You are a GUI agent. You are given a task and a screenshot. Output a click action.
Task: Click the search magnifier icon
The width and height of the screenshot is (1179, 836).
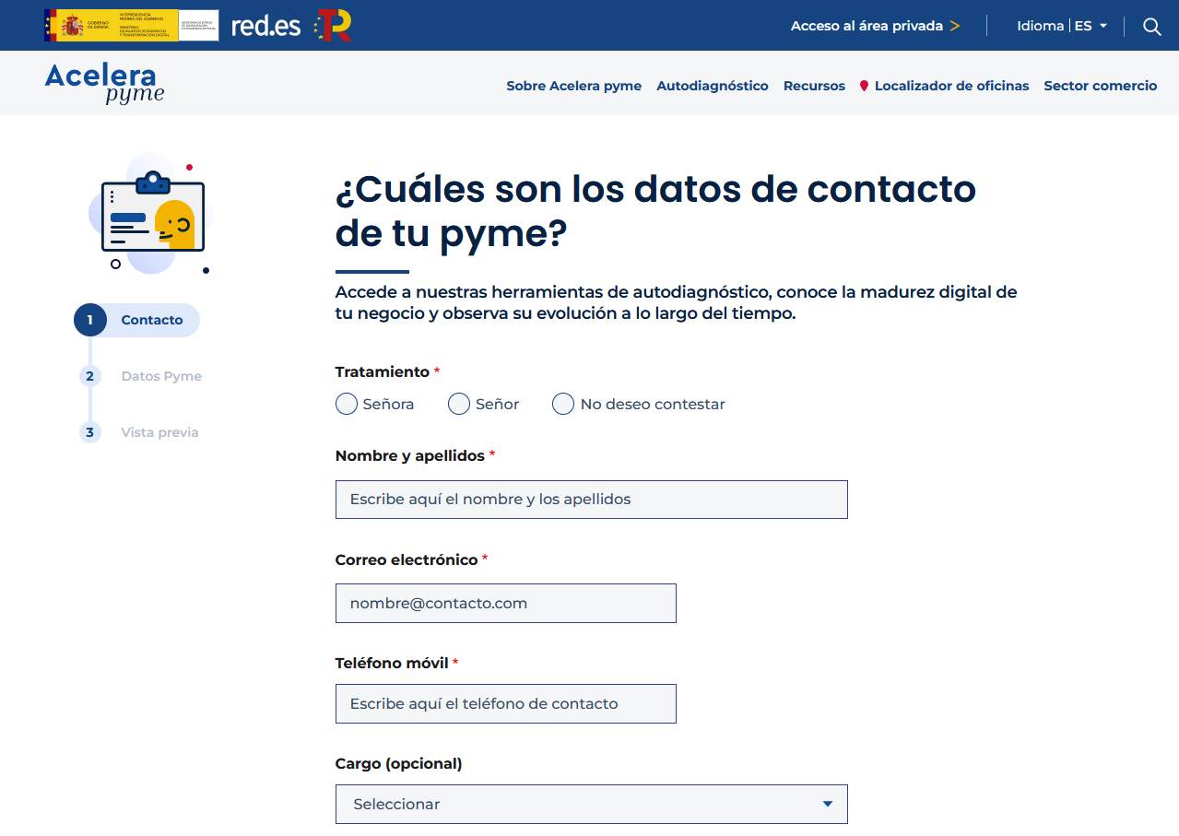(1151, 26)
